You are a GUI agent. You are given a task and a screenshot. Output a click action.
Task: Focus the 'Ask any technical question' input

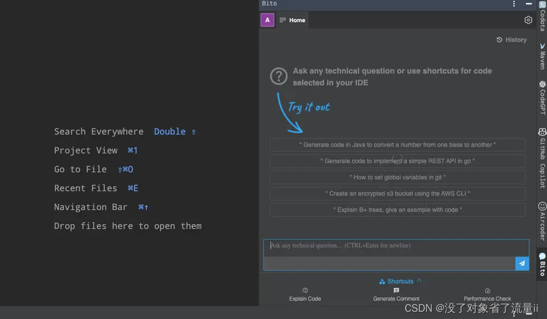pyautogui.click(x=396, y=248)
